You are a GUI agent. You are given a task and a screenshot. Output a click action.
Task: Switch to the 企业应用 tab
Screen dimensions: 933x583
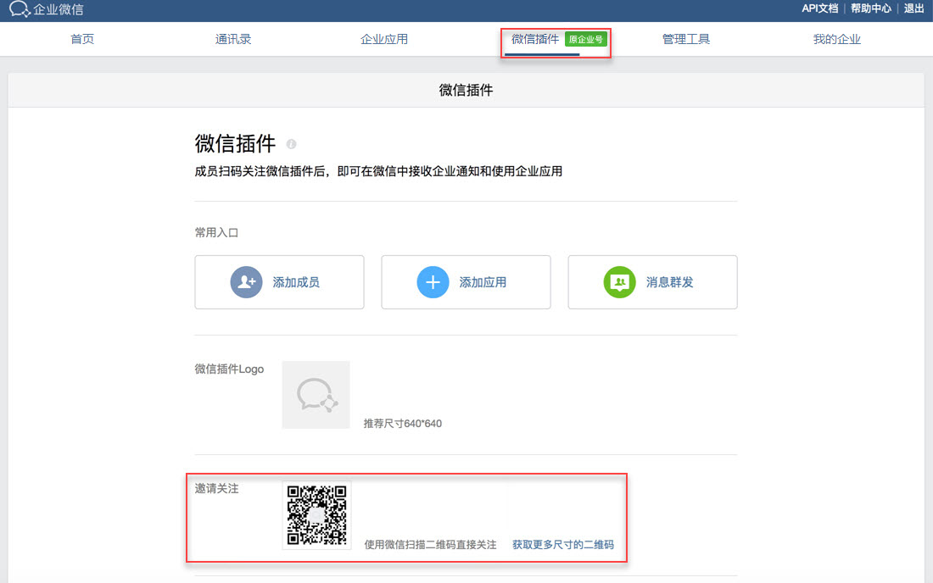[x=384, y=39]
